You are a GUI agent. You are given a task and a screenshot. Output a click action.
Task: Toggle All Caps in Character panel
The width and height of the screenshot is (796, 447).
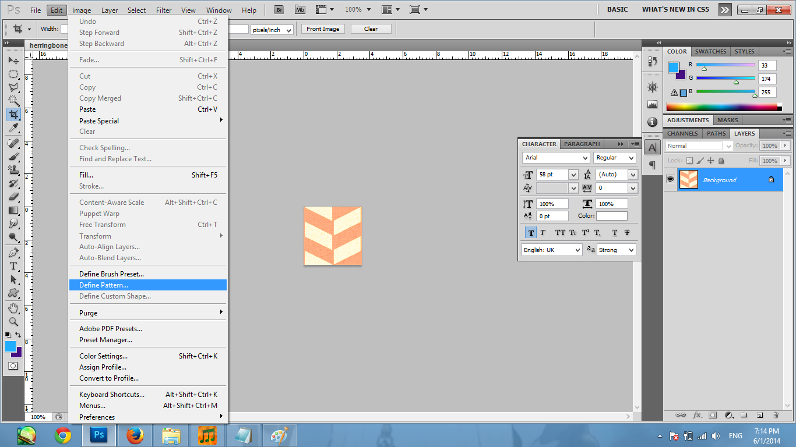pos(560,233)
